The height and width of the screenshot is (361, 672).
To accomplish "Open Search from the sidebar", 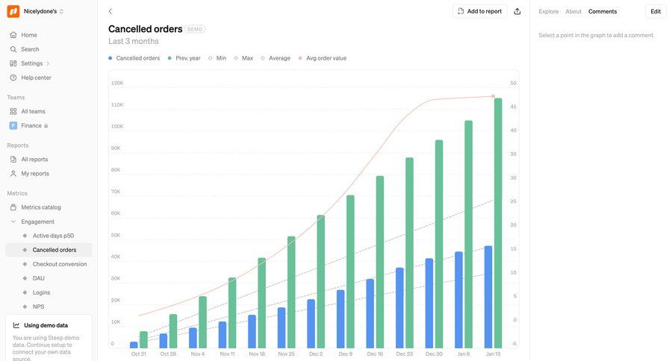I will click(x=30, y=49).
